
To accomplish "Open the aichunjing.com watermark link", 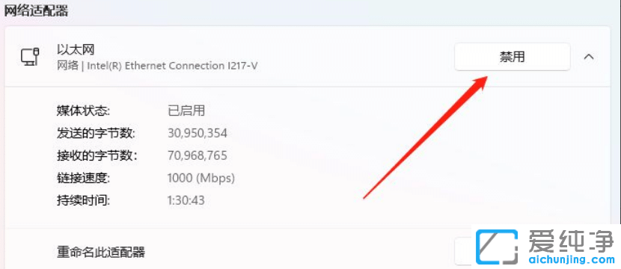I will [568, 259].
